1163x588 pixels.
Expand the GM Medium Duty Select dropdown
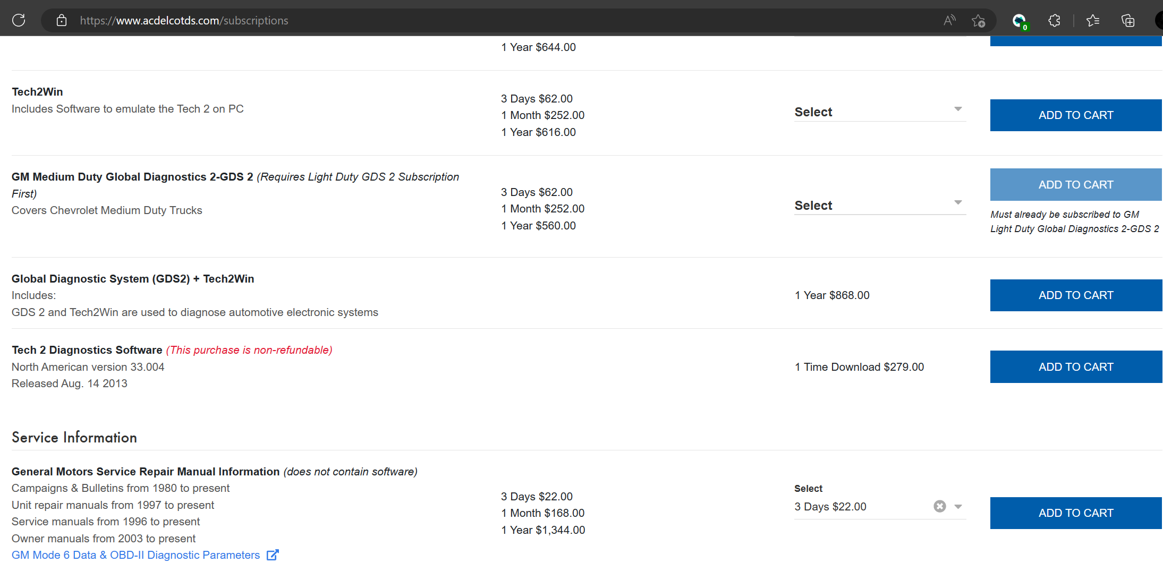coord(880,205)
